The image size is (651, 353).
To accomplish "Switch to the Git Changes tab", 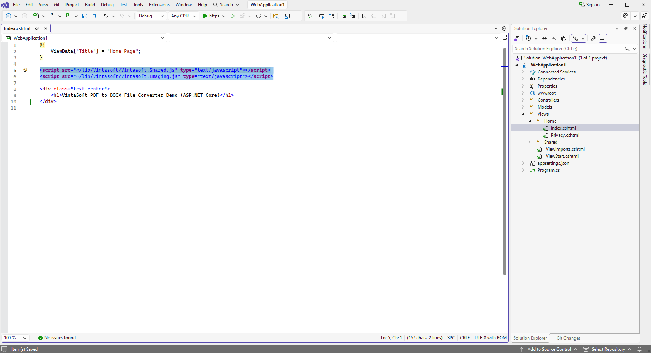I will point(568,338).
